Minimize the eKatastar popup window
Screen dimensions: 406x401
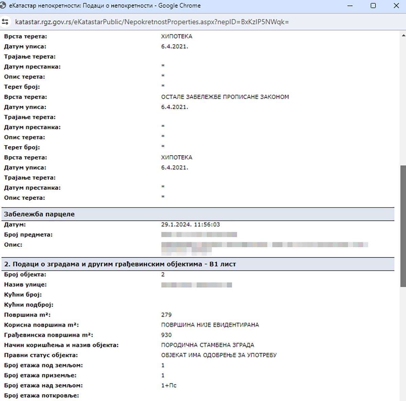click(350, 6)
